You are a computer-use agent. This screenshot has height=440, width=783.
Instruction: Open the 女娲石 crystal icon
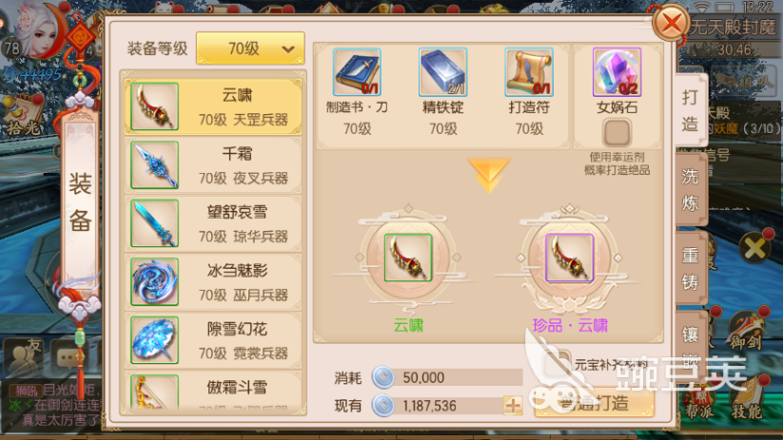pos(617,72)
